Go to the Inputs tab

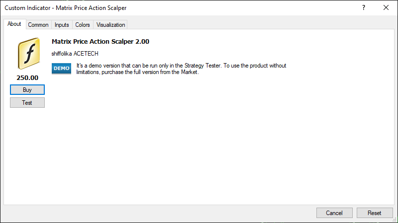point(62,25)
